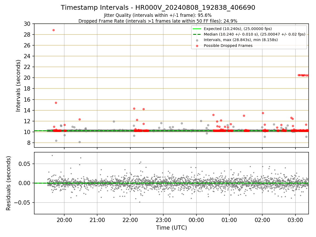Image resolution: width=316 pixels, height=237 pixels.
Task: Click the '01:00' x-axis tick label
Action: click(229, 220)
